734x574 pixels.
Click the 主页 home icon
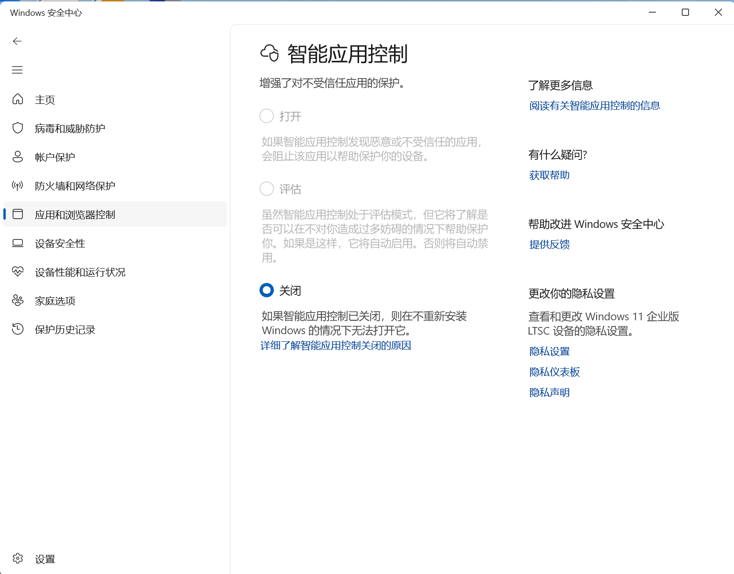click(18, 99)
